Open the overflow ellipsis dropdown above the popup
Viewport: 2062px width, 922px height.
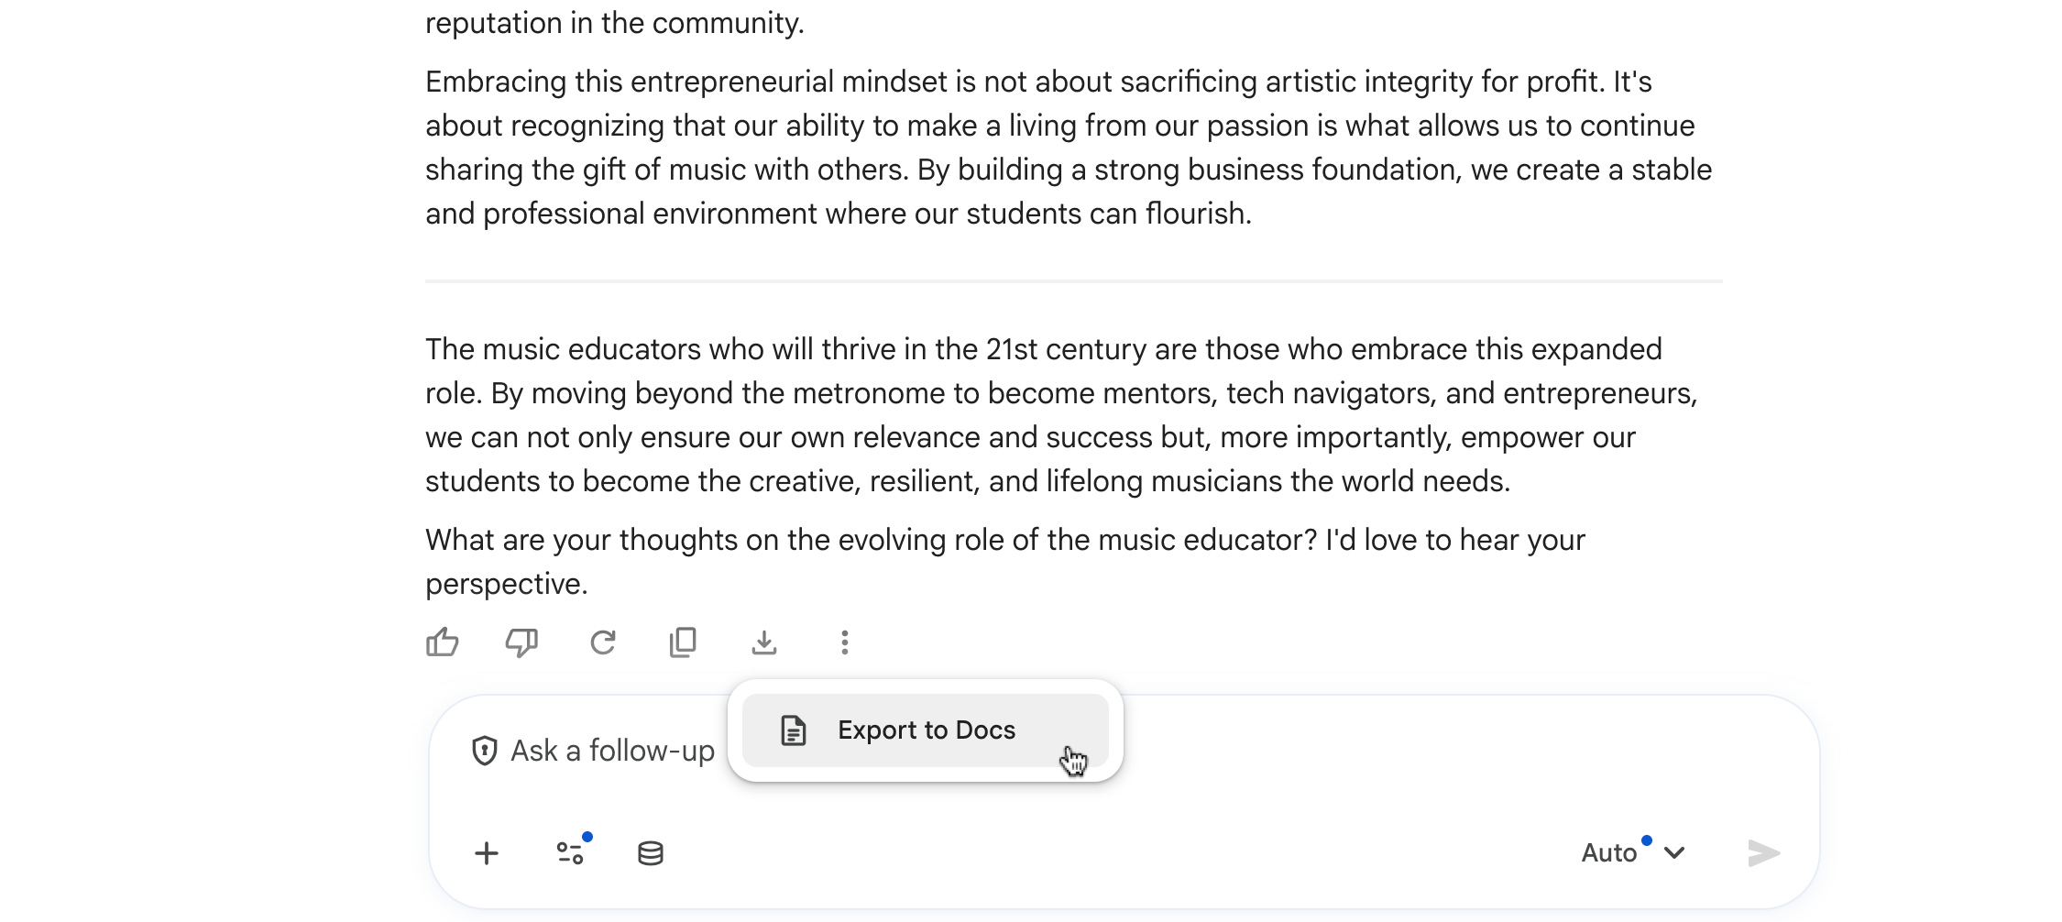[844, 642]
